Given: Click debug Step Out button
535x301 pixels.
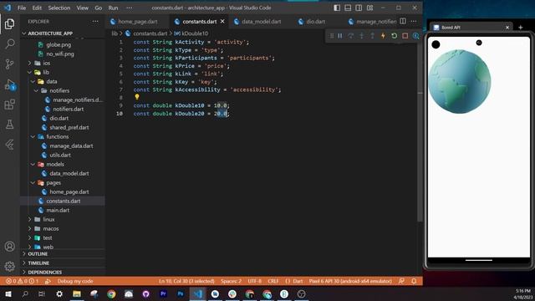Looking at the screenshot, I should pyautogui.click(x=372, y=36).
